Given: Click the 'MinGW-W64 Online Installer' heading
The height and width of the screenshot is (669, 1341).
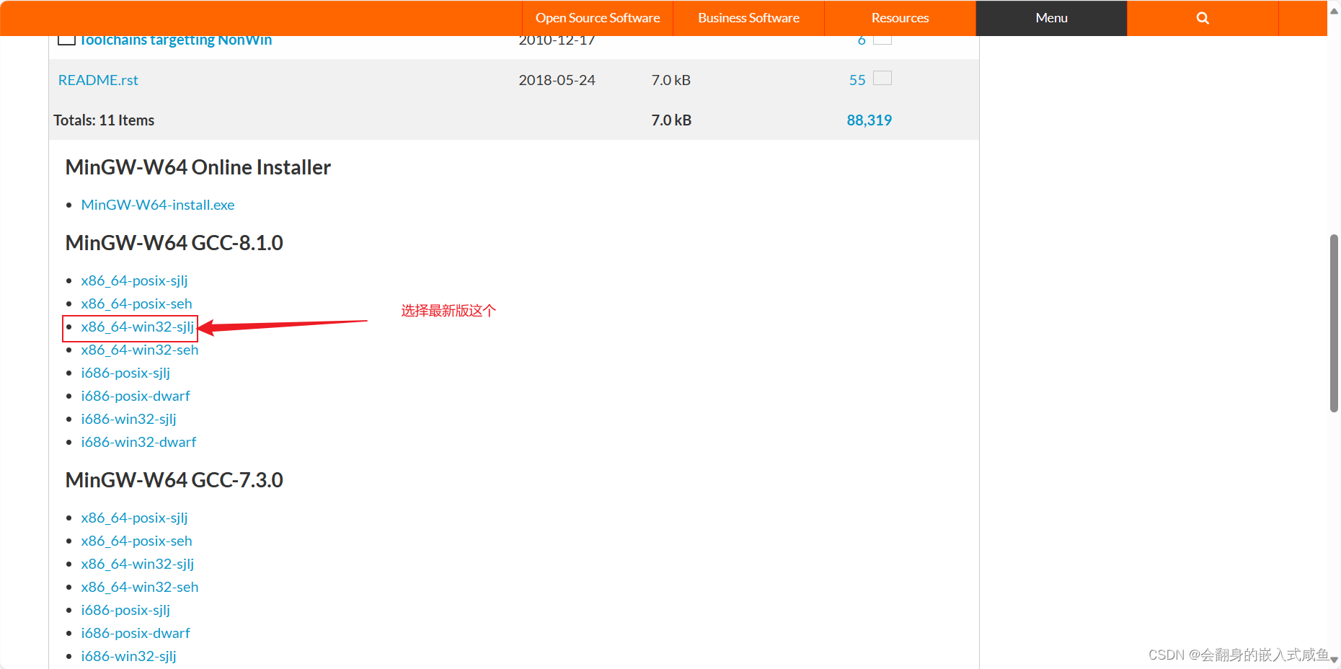Looking at the screenshot, I should 198,167.
